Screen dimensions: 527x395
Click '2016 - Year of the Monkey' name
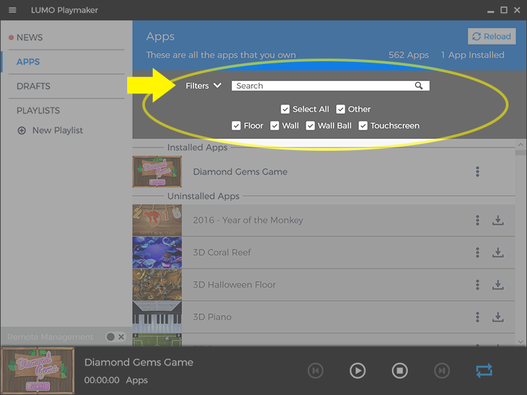click(248, 221)
